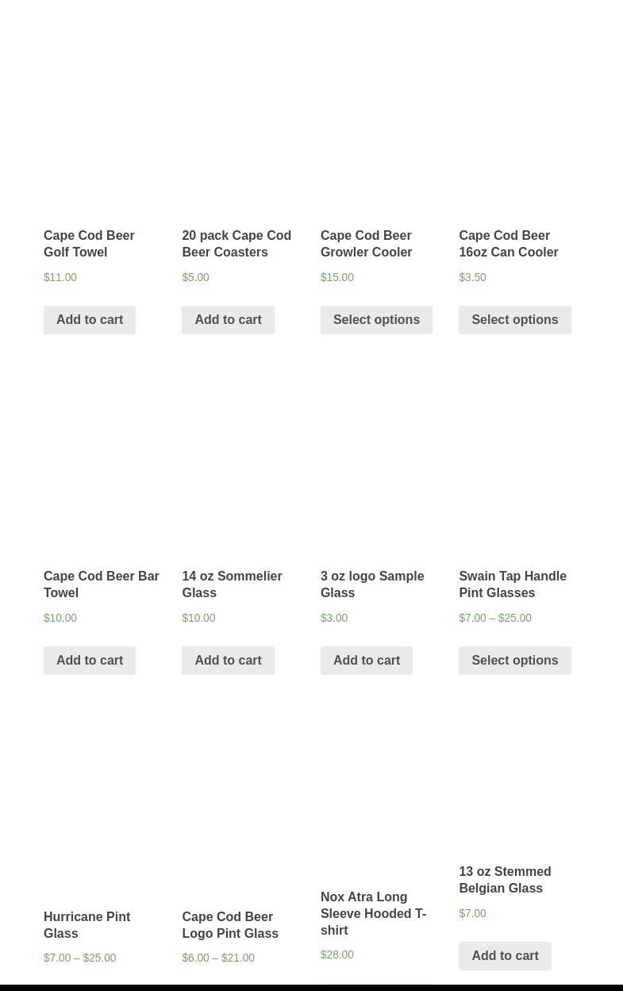Add the Cape Cod Beer Bar Towel to cart
Viewport: 623px width, 991px height.
click(89, 661)
